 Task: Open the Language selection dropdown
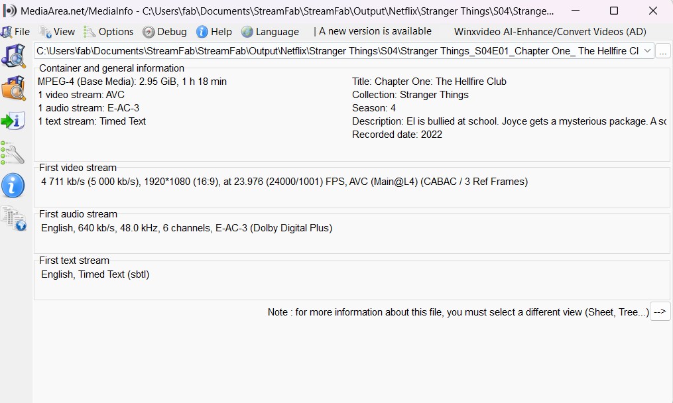270,31
